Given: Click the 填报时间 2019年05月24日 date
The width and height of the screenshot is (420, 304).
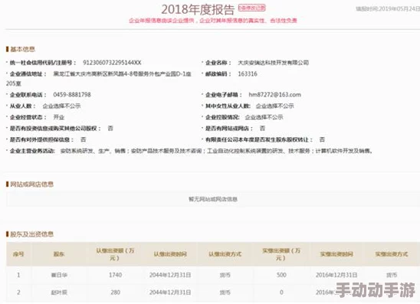Looking at the screenshot, I should click(x=388, y=9).
